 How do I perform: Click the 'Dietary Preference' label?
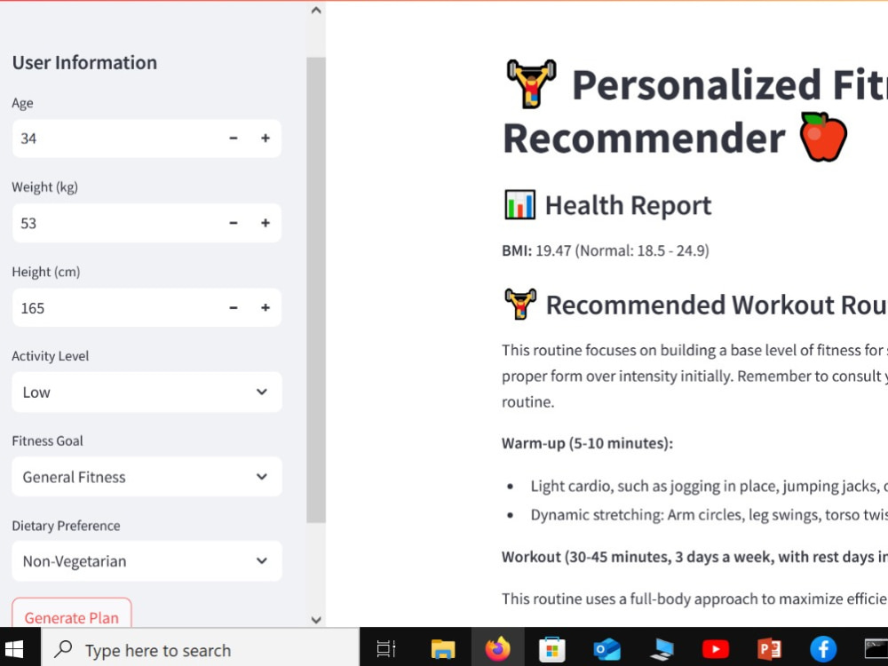pyautogui.click(x=66, y=526)
